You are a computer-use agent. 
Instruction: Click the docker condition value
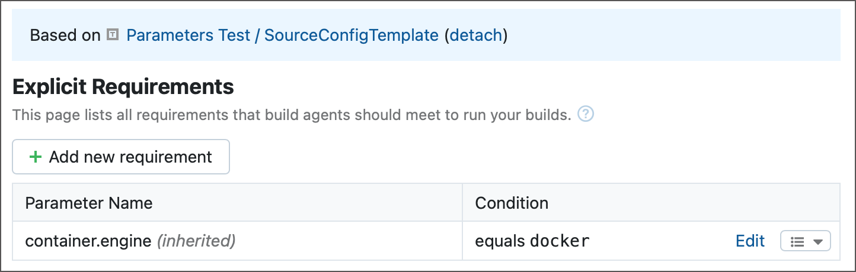560,241
